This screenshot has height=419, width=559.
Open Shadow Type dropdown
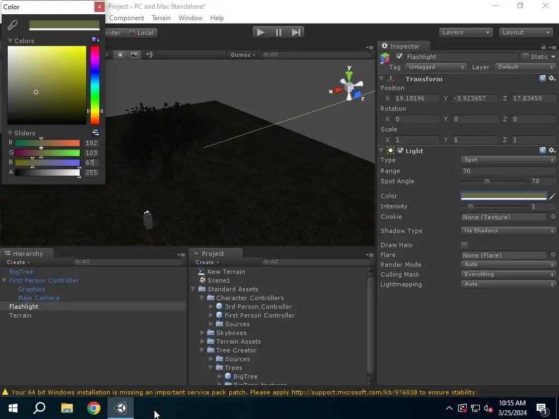(508, 231)
